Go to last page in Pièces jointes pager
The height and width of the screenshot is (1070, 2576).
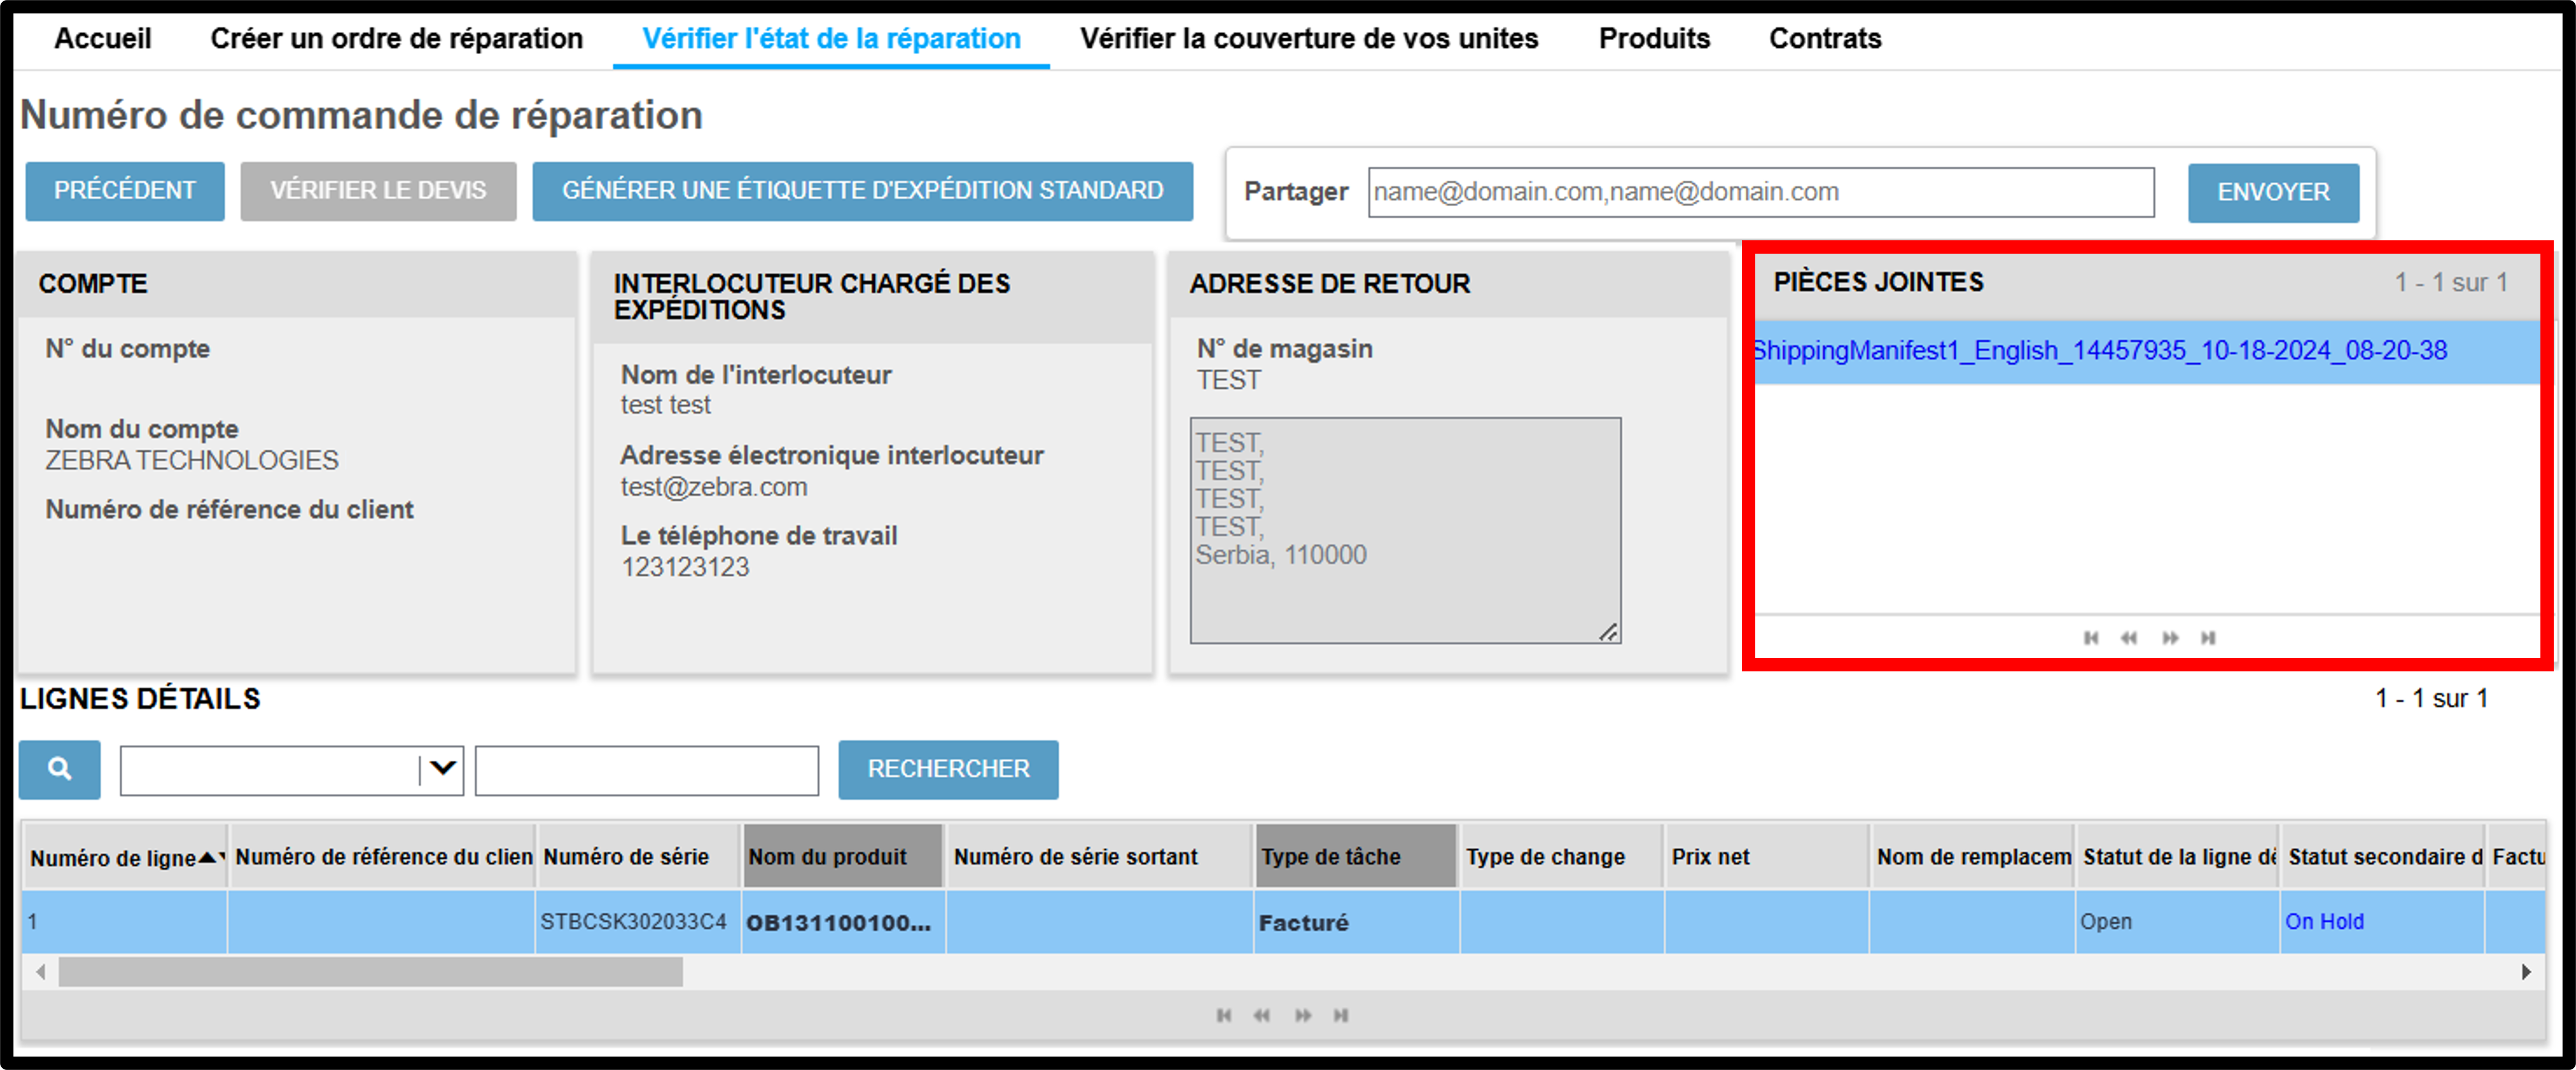coord(2208,638)
